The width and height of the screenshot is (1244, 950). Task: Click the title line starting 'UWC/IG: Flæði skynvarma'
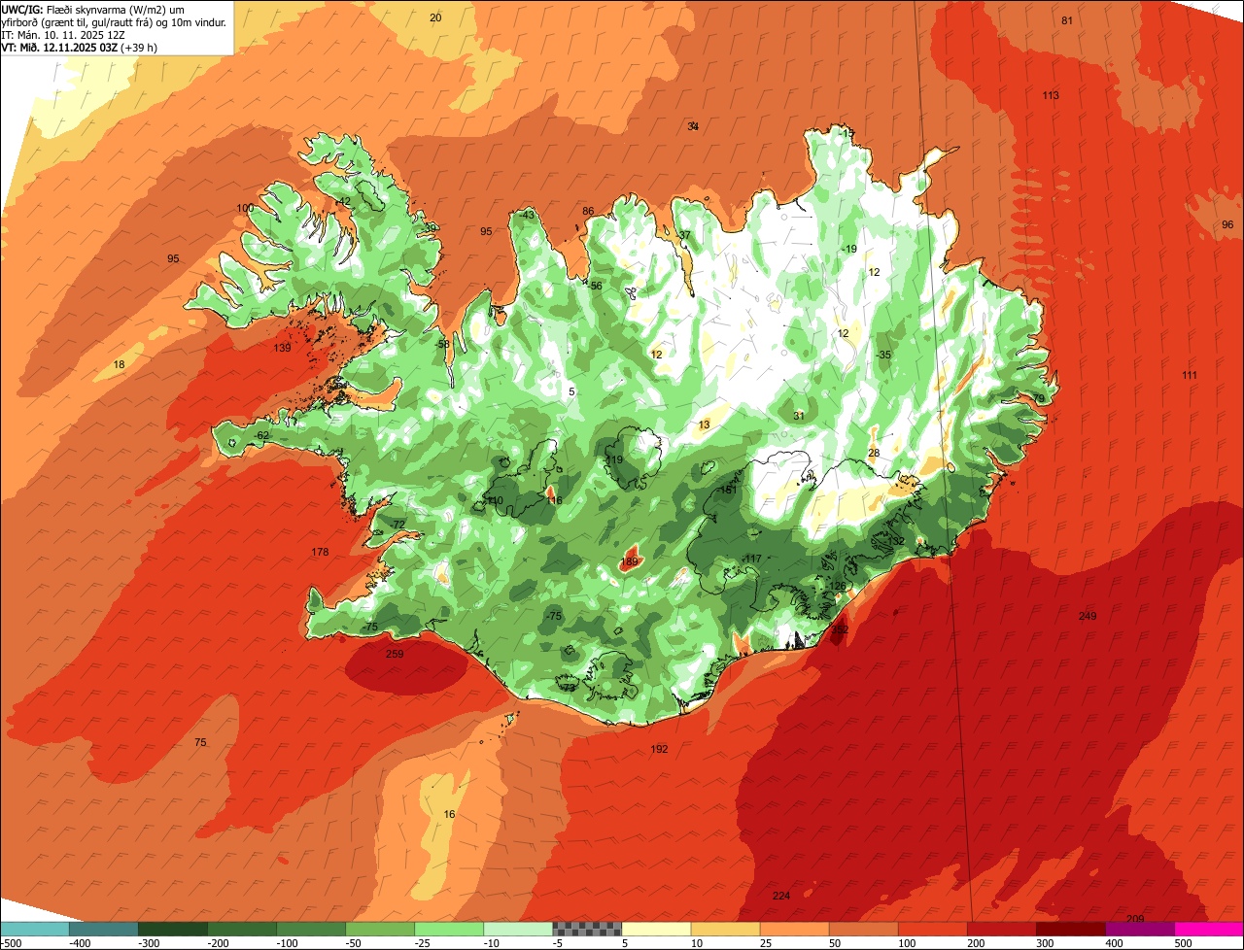(93, 9)
